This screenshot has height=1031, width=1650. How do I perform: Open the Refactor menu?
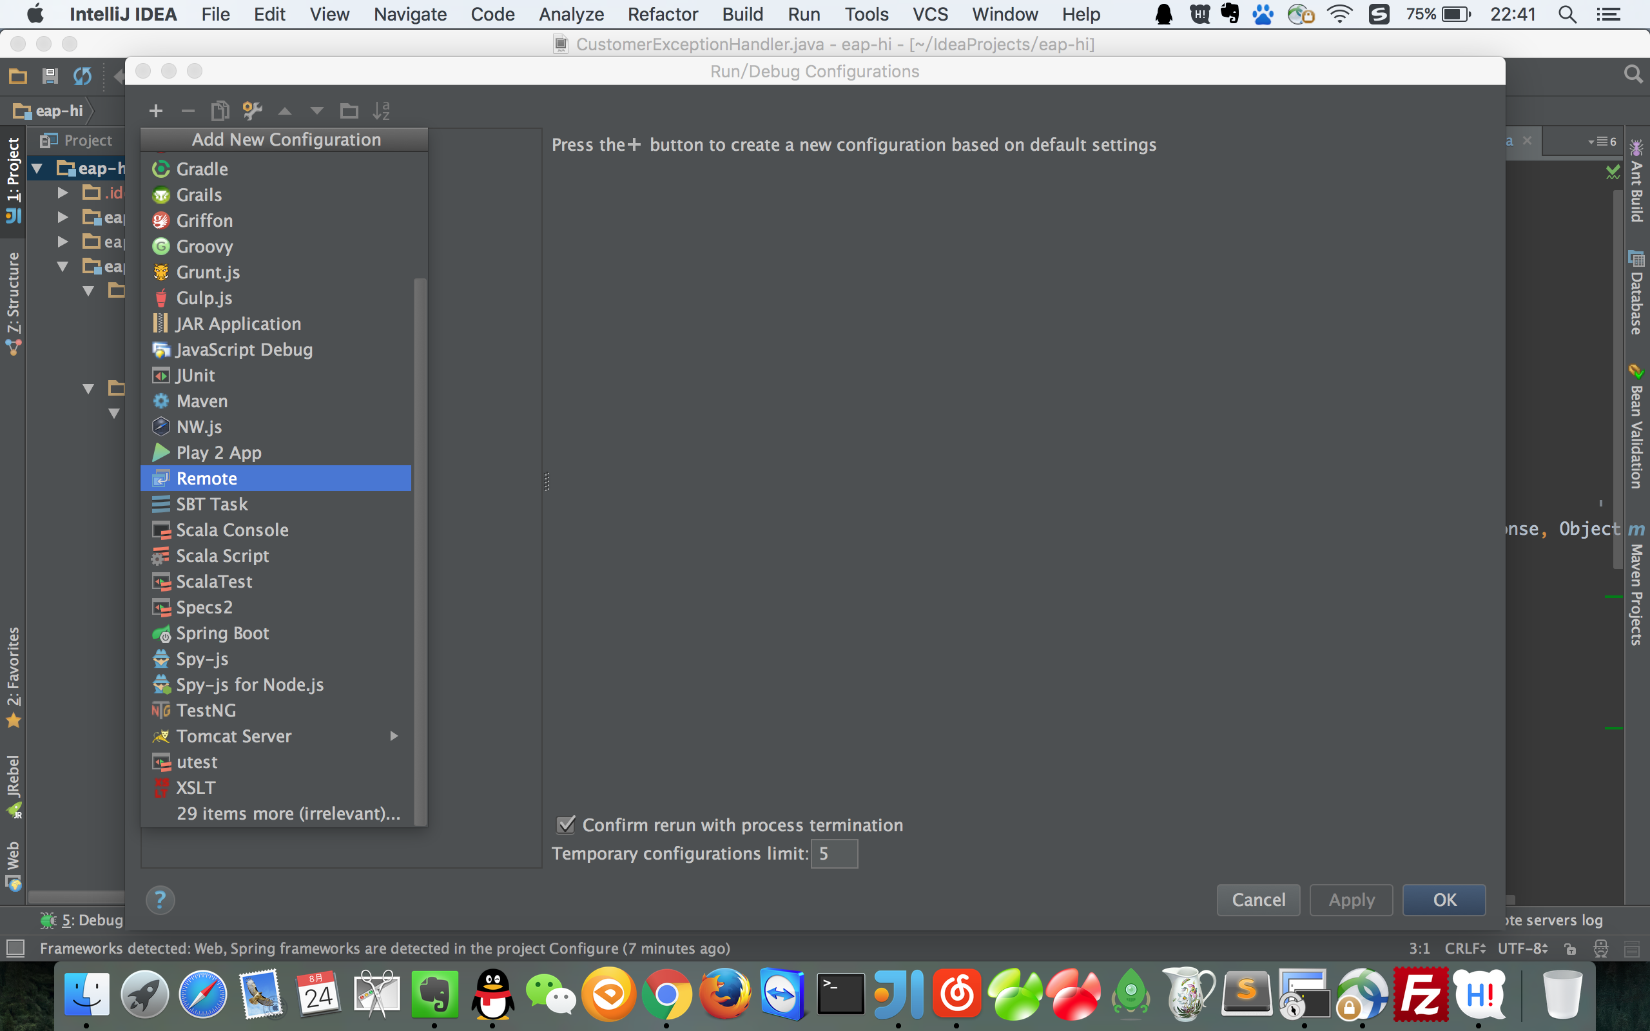click(x=662, y=14)
